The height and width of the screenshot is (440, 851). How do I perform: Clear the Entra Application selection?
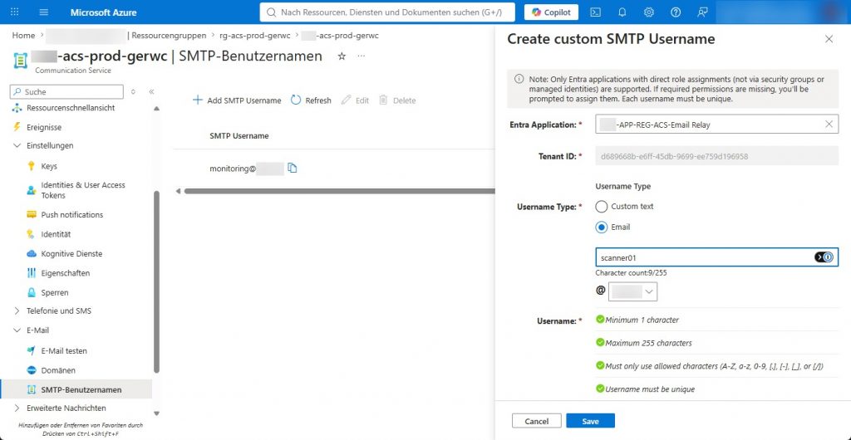click(x=829, y=124)
